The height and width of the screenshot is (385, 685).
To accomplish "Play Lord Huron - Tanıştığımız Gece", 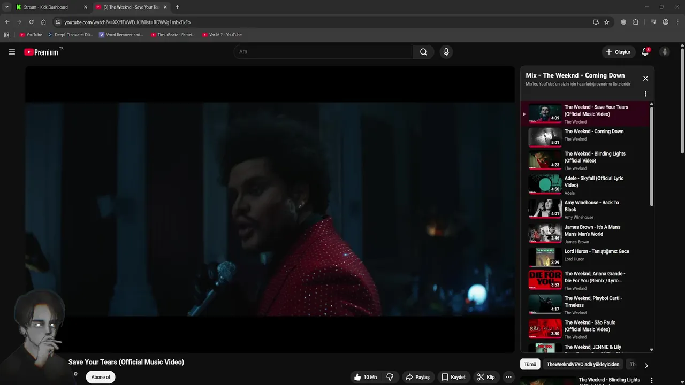I will (585, 257).
